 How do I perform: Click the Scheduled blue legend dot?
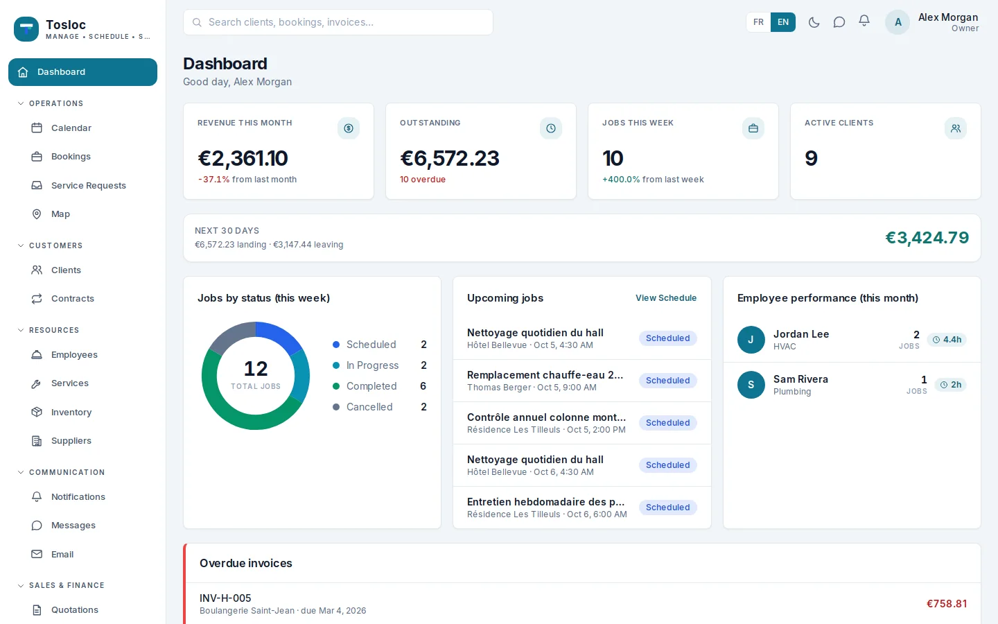[x=336, y=345]
